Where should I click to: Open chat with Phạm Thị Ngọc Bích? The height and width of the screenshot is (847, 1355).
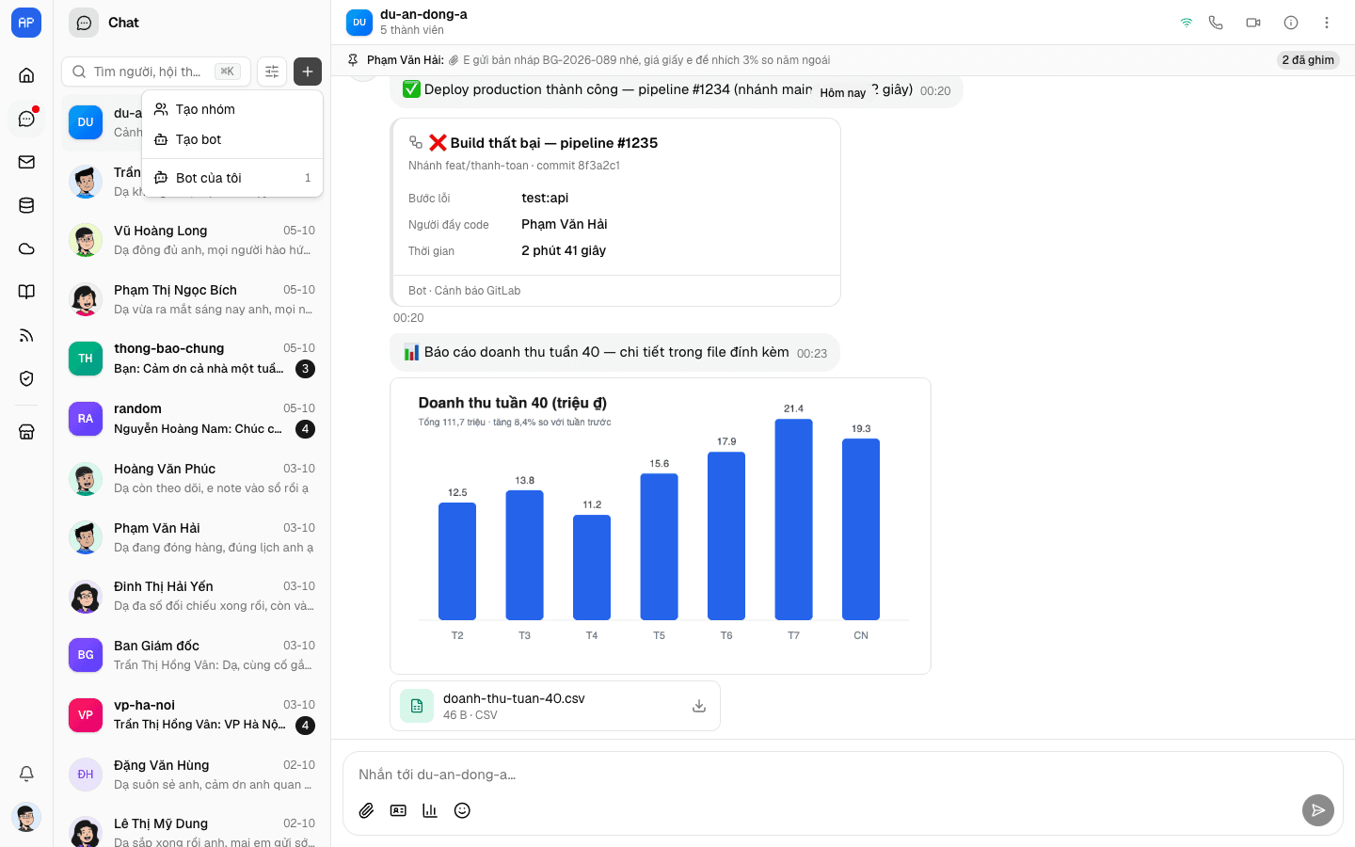click(192, 299)
